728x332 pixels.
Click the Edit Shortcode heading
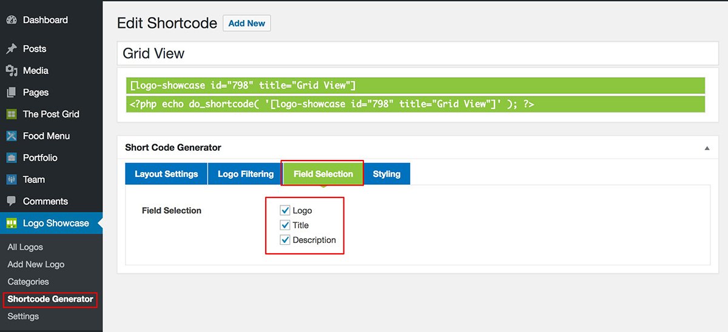(x=167, y=23)
